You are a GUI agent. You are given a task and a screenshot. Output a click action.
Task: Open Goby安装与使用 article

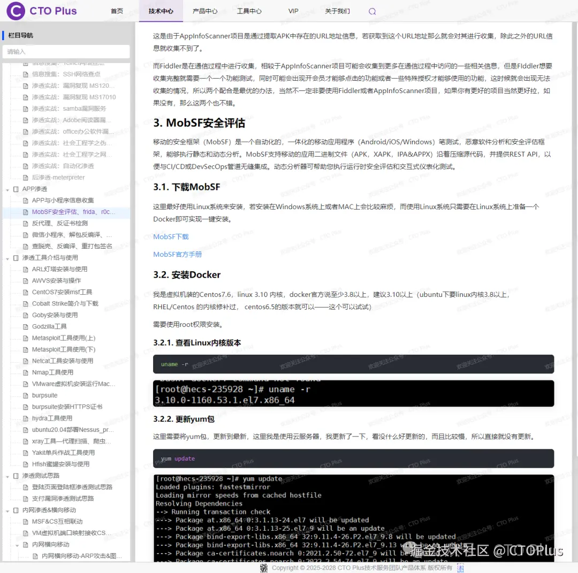[x=55, y=315]
